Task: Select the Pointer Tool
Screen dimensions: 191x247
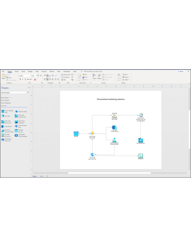Action: pos(66,75)
